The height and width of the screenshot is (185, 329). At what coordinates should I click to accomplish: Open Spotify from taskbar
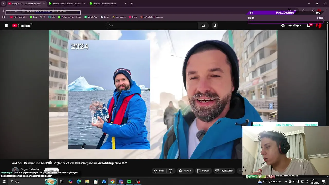tap(129, 182)
